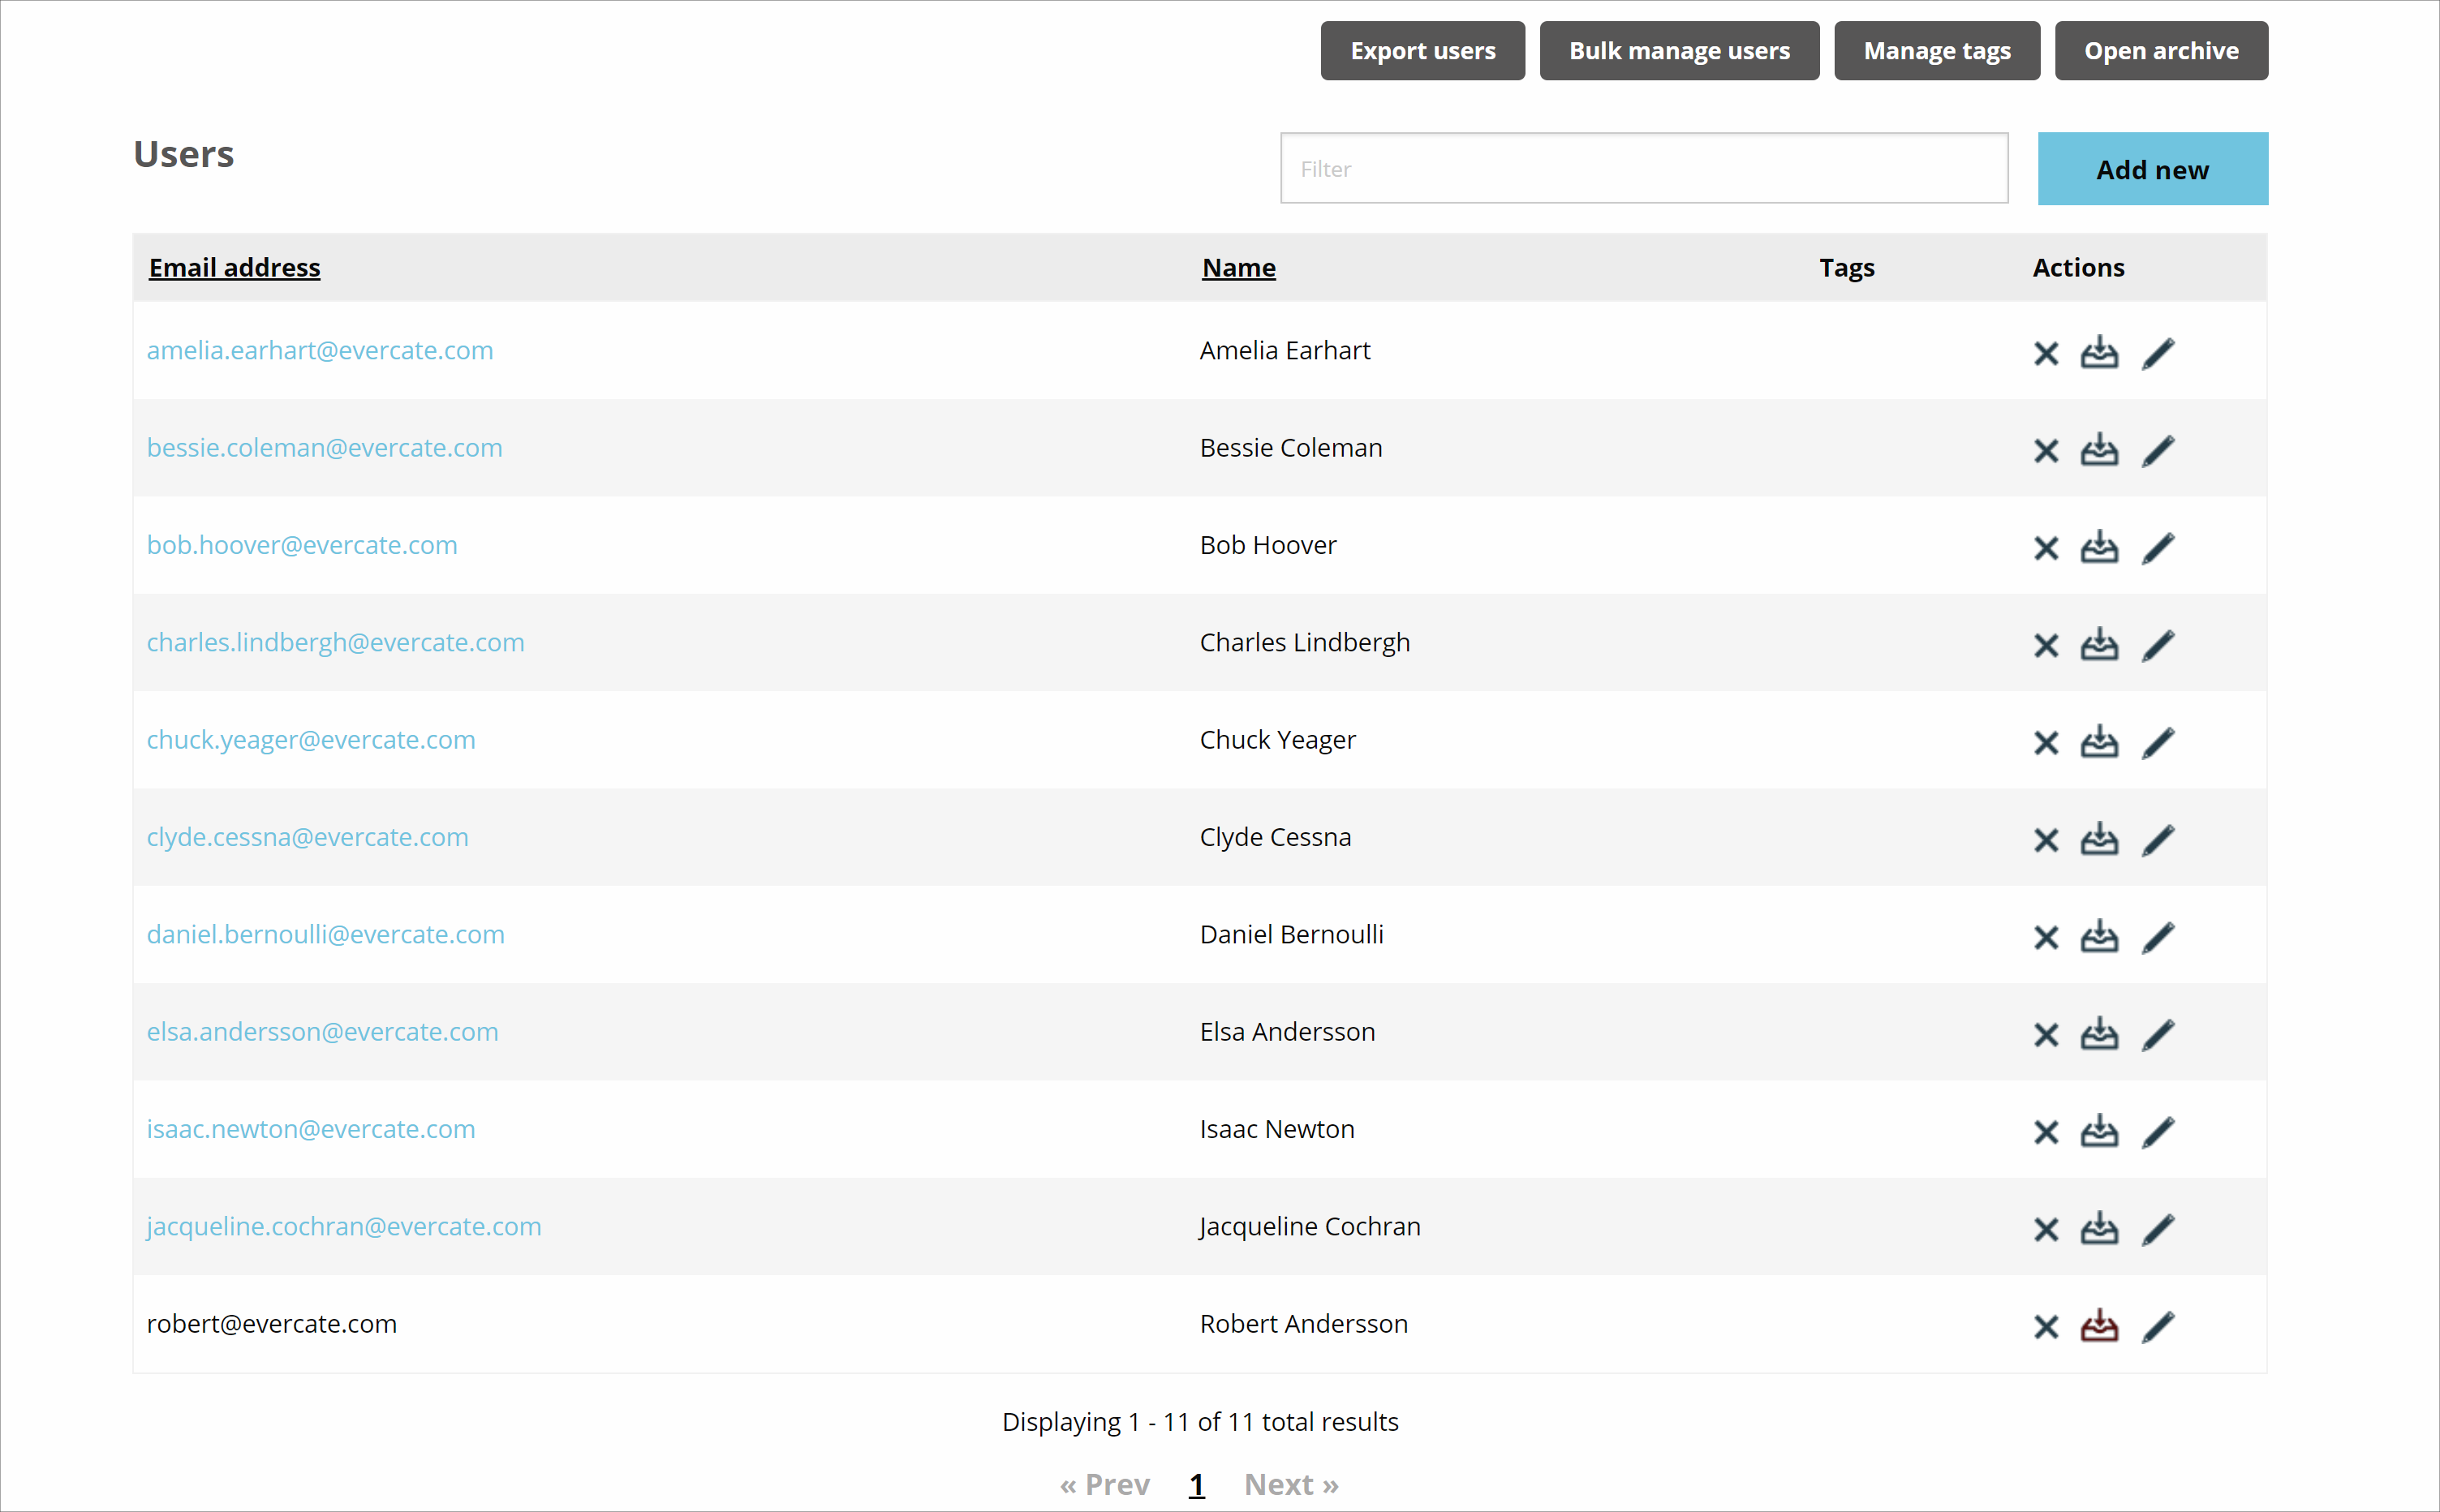This screenshot has width=2440, height=1512.
Task: Click the highlighted archive icon for Robert Andersson
Action: click(x=2100, y=1326)
